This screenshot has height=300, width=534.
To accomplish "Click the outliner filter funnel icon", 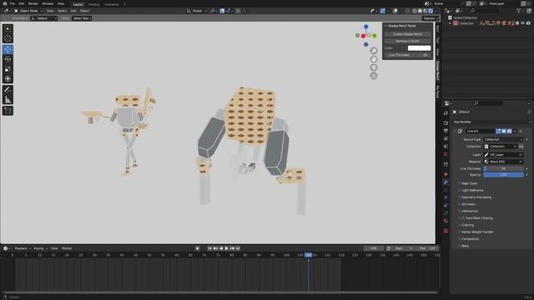I will (x=519, y=11).
